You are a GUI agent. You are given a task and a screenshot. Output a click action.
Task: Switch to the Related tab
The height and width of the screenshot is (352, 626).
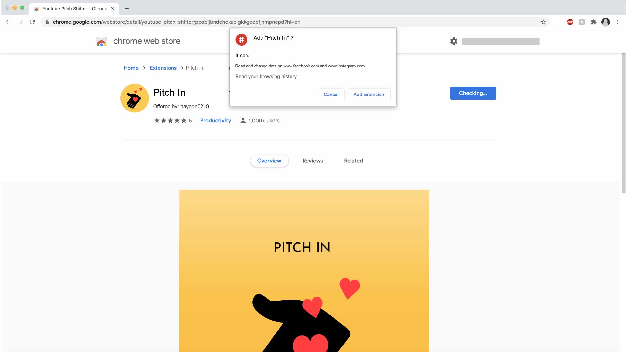coord(353,161)
